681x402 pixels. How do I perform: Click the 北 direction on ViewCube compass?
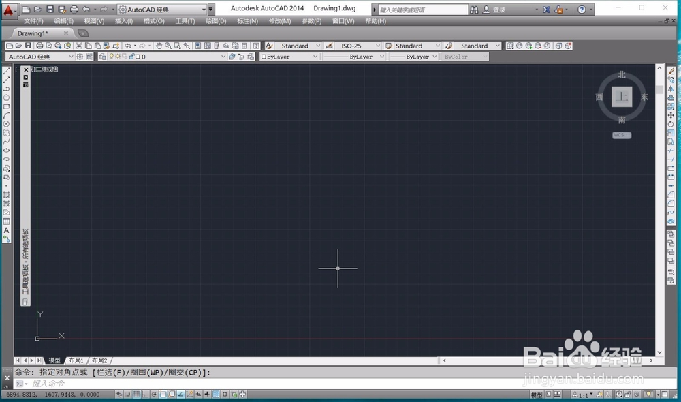click(622, 74)
